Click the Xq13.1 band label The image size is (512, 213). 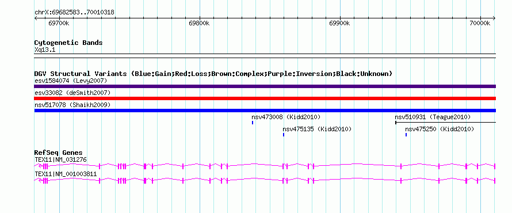tap(45, 50)
